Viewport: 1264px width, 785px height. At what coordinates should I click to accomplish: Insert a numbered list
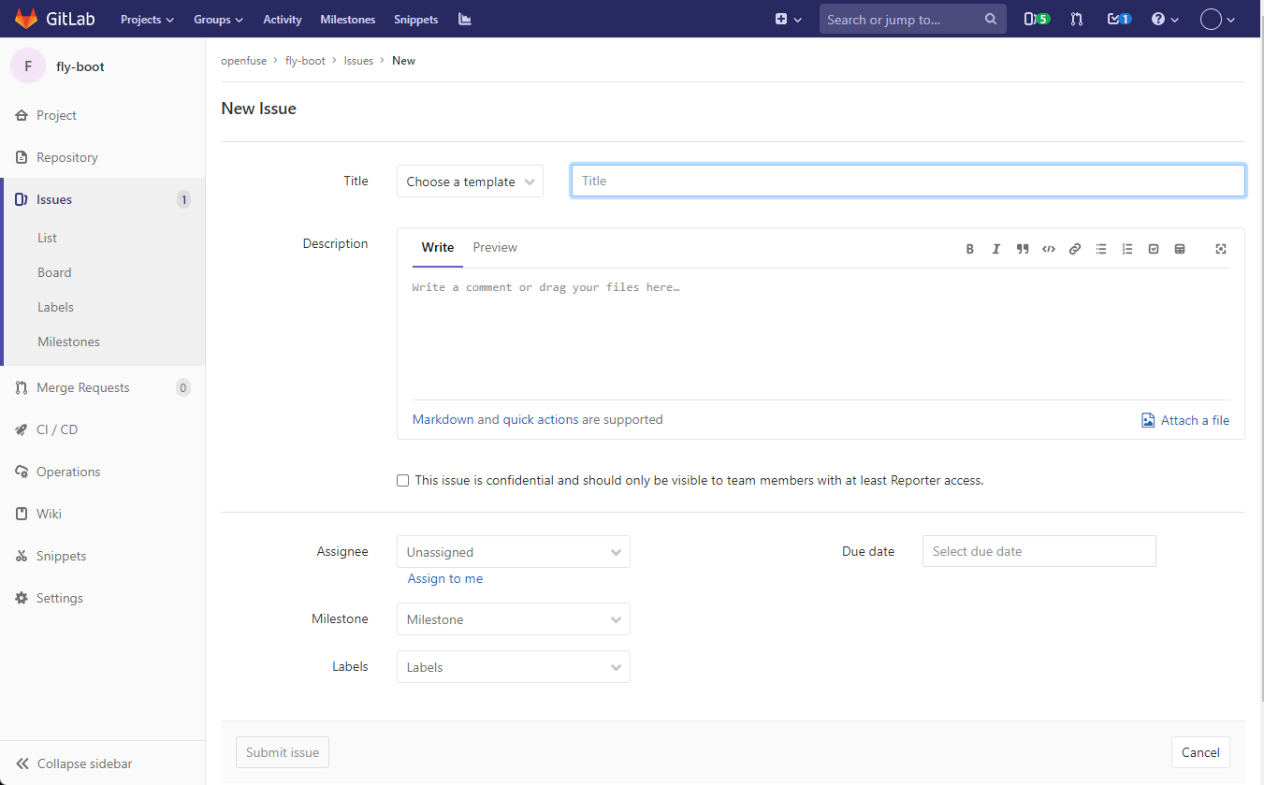pyautogui.click(x=1127, y=249)
